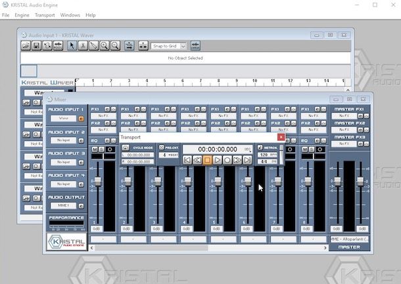The width and height of the screenshot is (401, 284).
Task: Click the Fast Forward button in Transport
Action: (237, 160)
